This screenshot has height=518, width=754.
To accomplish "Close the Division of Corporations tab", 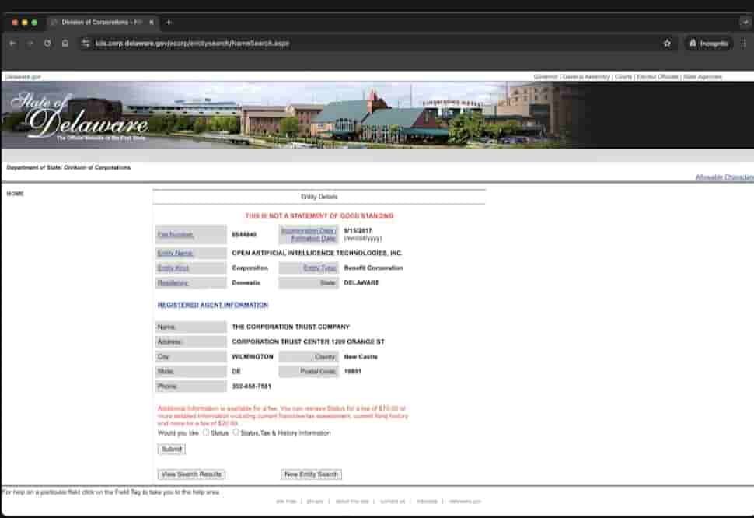I will point(151,23).
